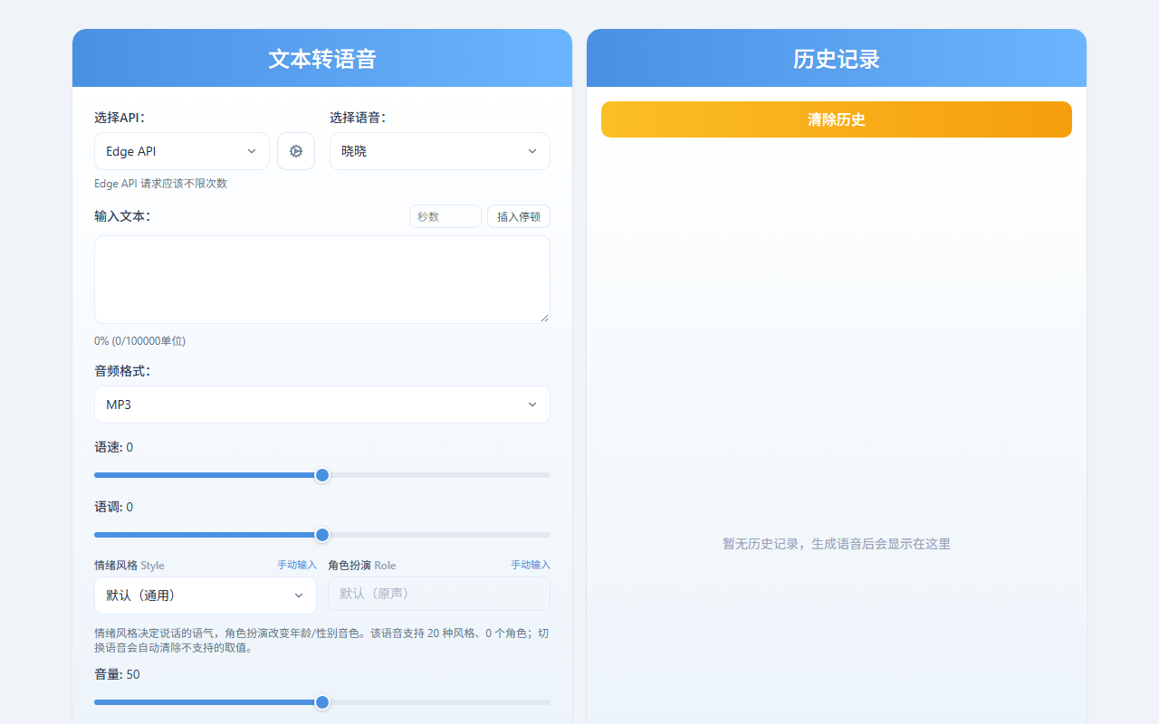1159x724 pixels.
Task: Click 手动输入 link beside 角色扮演
Action: point(531,565)
